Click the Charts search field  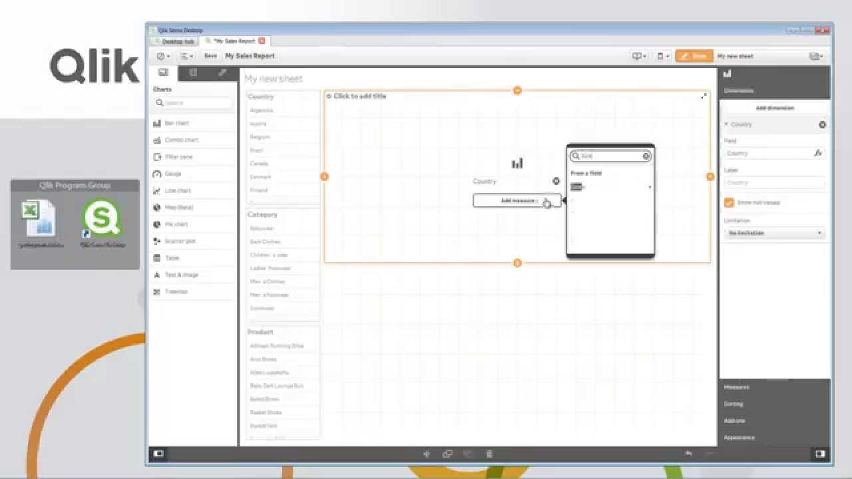click(193, 103)
